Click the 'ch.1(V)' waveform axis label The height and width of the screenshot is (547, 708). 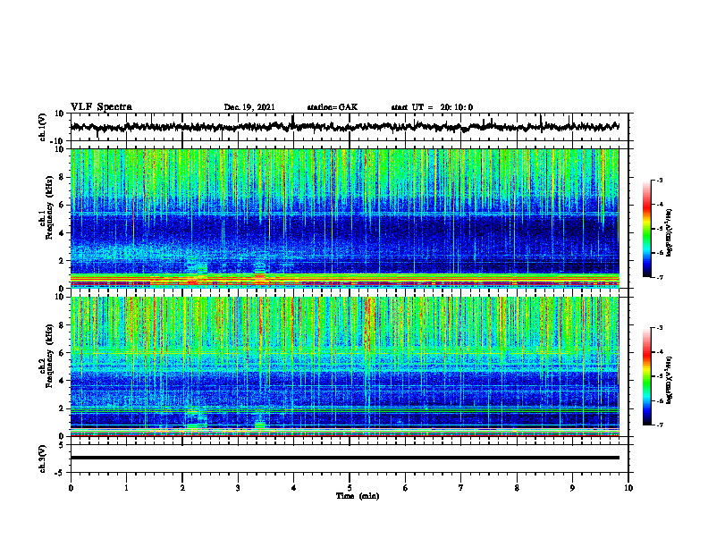(x=43, y=127)
